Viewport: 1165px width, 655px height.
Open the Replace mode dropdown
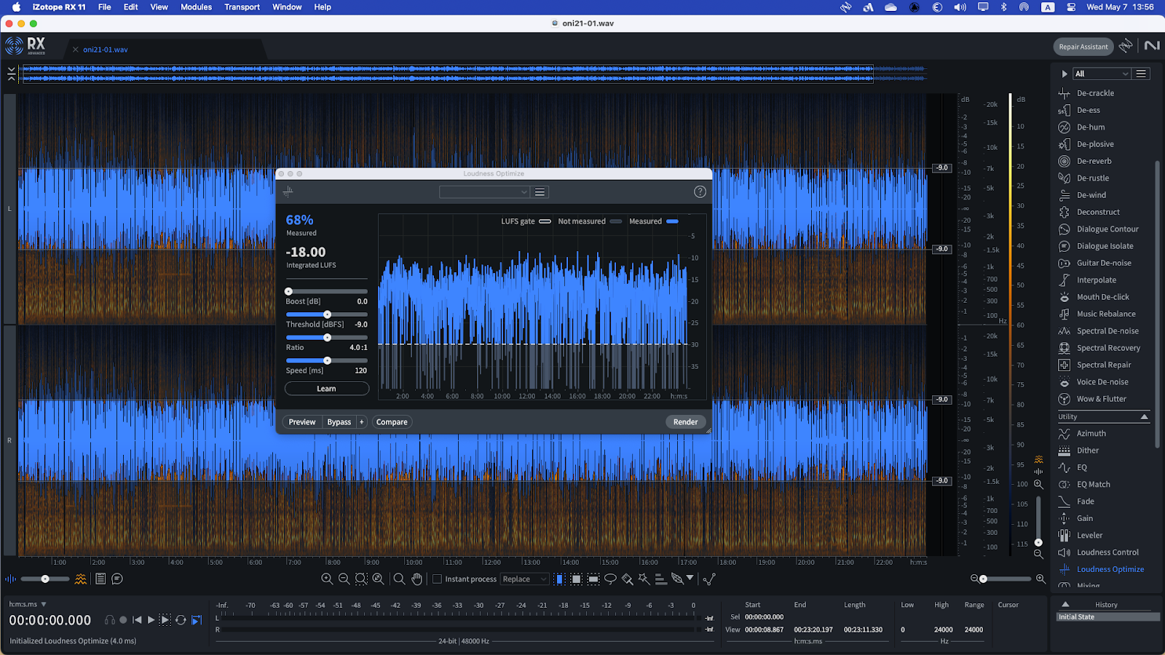(524, 579)
